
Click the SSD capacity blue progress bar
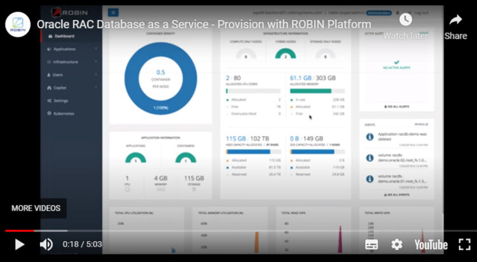click(x=317, y=152)
